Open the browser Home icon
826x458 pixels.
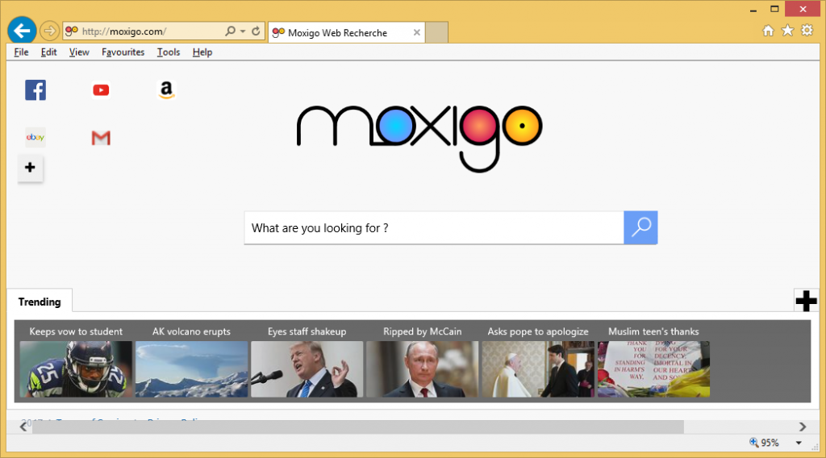coord(768,31)
